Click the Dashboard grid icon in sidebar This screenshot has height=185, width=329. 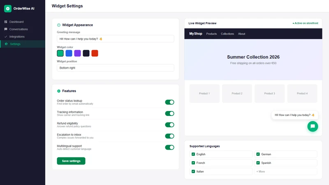(6, 22)
